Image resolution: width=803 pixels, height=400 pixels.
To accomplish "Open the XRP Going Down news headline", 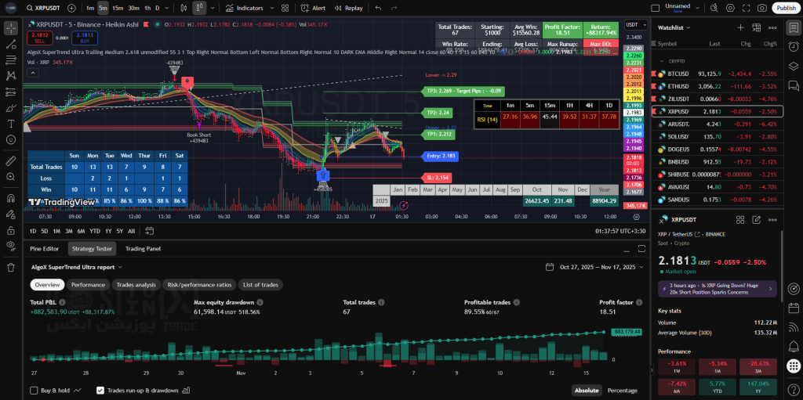I will pyautogui.click(x=717, y=289).
